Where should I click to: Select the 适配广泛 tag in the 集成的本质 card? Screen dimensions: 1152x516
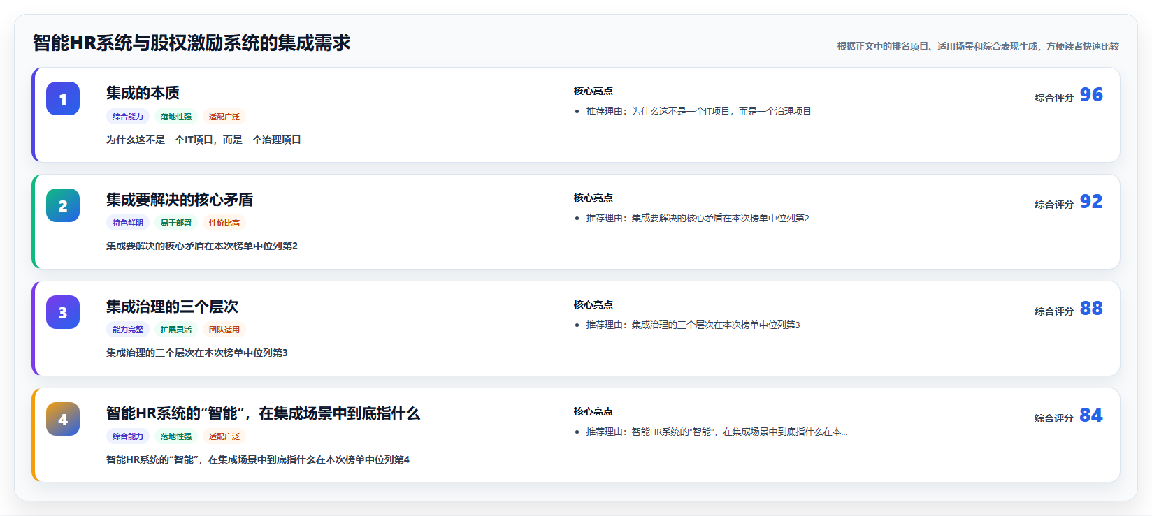point(224,117)
